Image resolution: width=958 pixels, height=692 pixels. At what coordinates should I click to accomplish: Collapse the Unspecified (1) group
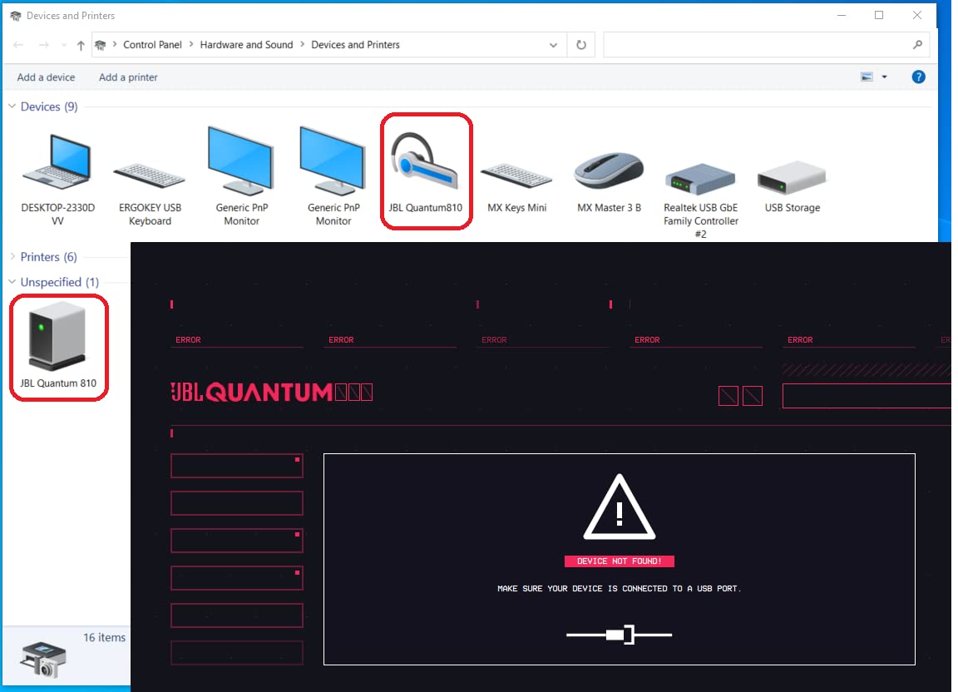(x=12, y=282)
